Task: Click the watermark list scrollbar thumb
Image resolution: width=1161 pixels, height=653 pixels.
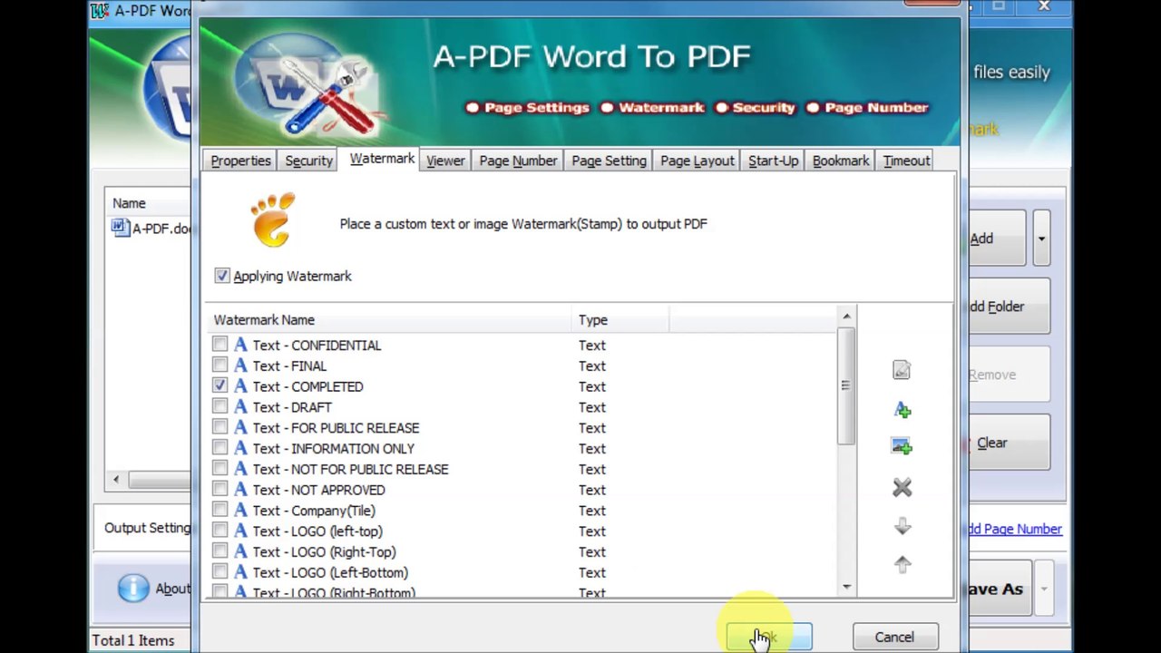Action: (845, 385)
